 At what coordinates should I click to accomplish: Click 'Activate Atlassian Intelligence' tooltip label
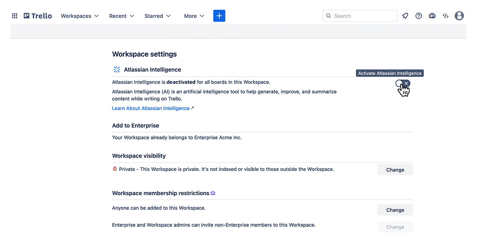[x=390, y=73]
